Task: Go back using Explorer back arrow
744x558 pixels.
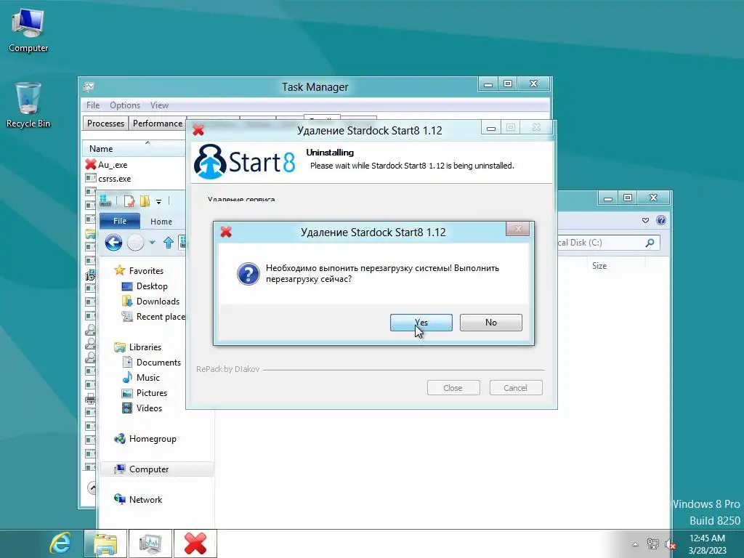Action: pos(113,243)
